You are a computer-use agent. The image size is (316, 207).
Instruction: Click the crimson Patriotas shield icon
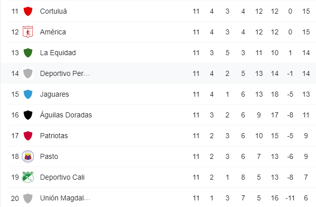28,136
